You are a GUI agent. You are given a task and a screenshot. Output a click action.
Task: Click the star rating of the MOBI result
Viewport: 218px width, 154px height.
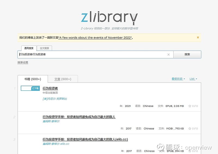(x=193, y=129)
